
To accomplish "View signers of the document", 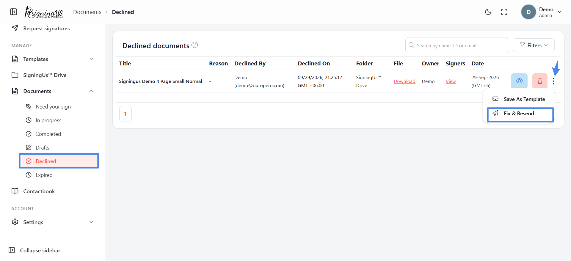I will (x=451, y=81).
